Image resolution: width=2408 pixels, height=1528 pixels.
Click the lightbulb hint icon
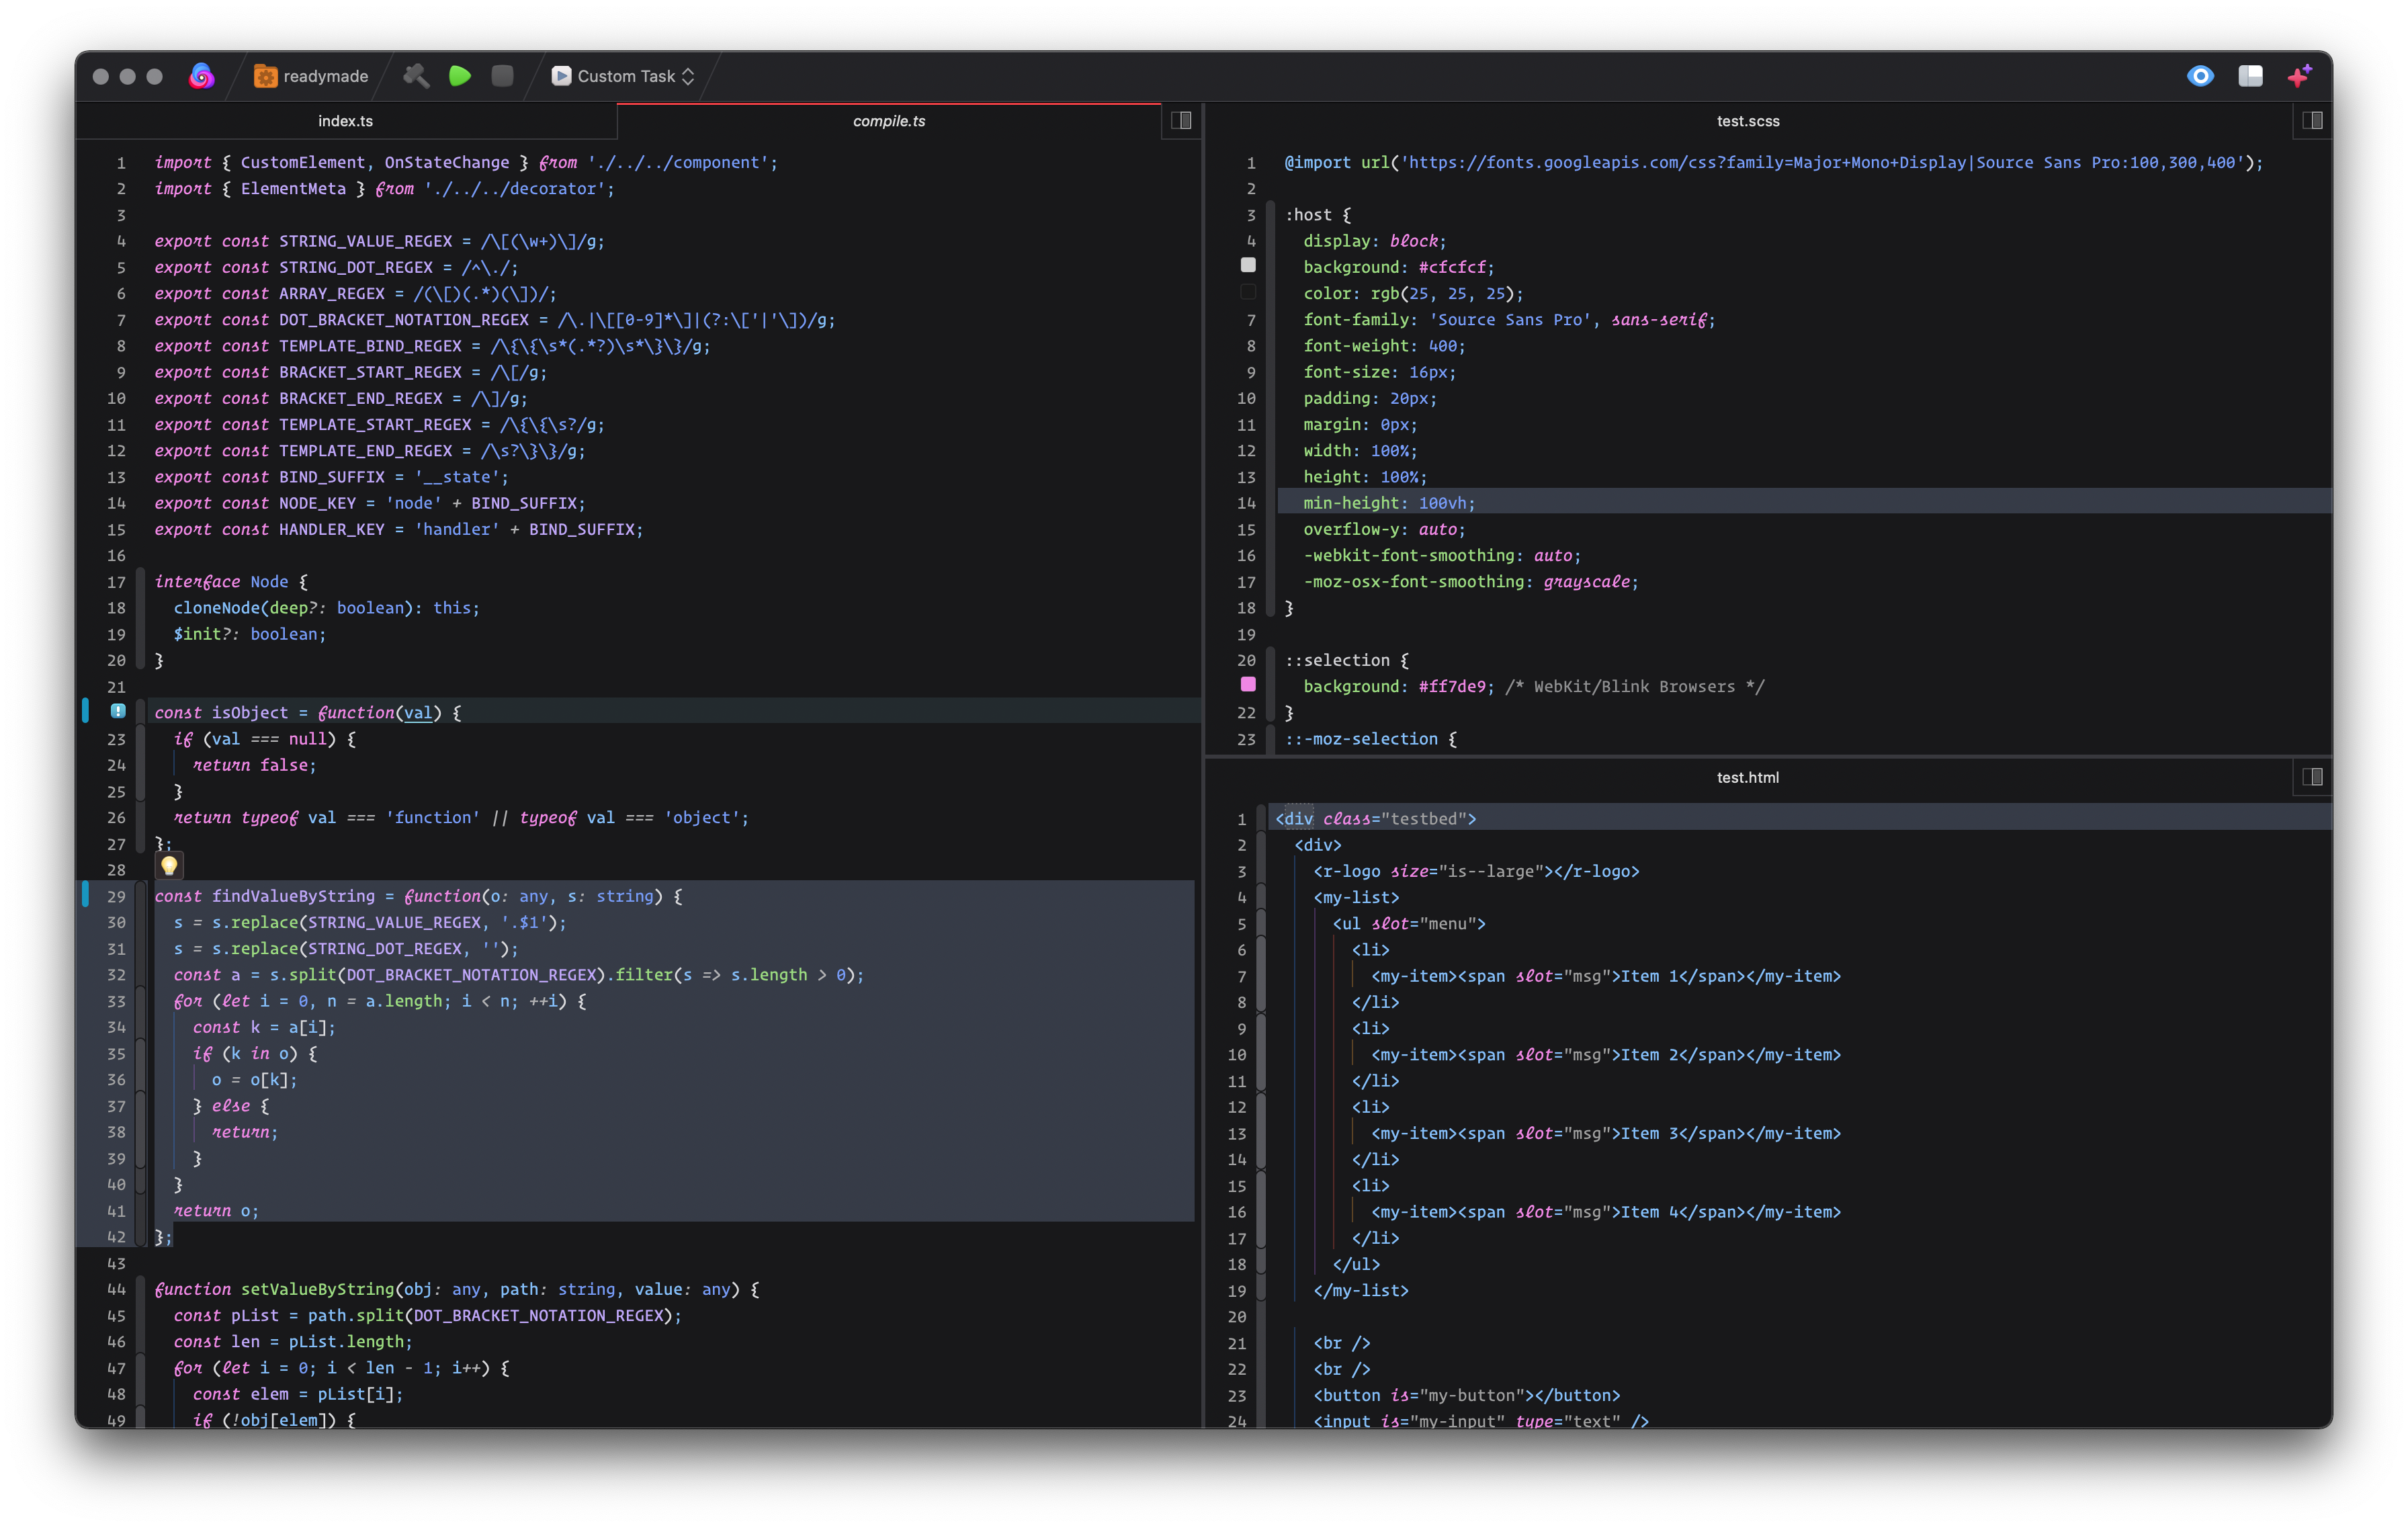pyautogui.click(x=169, y=865)
